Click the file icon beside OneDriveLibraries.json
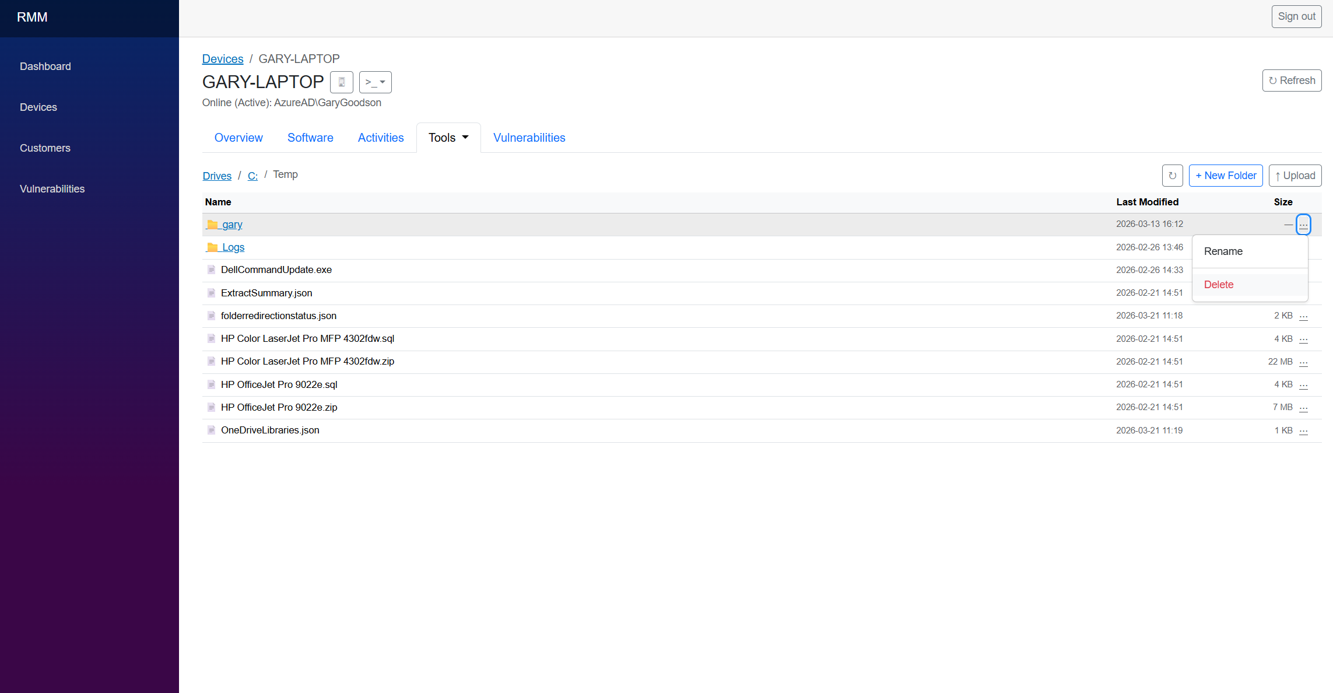This screenshot has height=693, width=1333. (211, 430)
